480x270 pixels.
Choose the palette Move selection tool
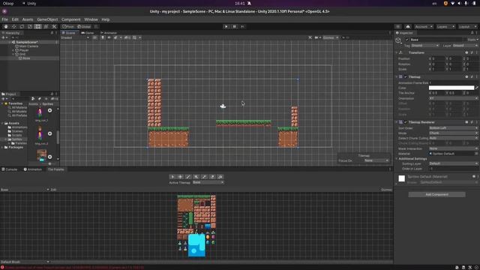[x=180, y=177]
